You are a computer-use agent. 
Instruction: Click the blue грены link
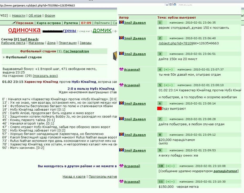(70, 31)
